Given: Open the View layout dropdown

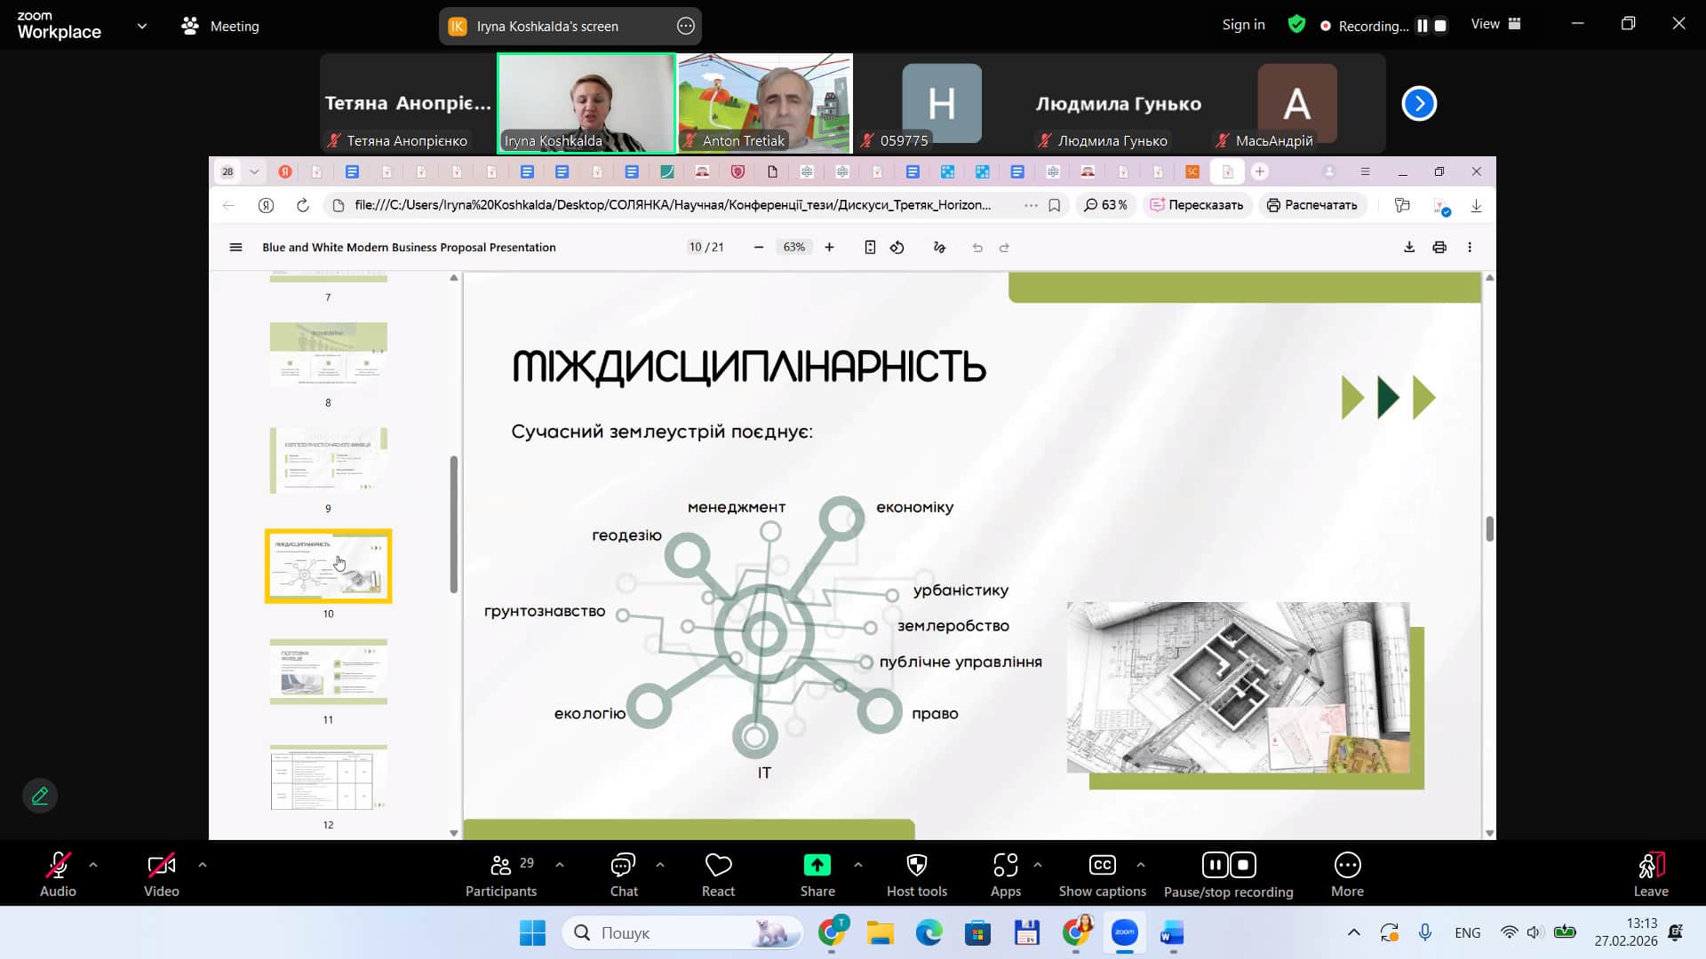Looking at the screenshot, I should [x=1495, y=25].
